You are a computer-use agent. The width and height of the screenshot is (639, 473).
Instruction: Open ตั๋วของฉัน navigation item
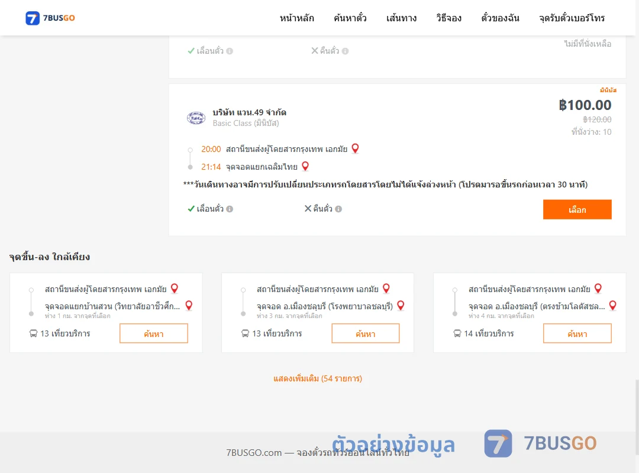pos(500,18)
